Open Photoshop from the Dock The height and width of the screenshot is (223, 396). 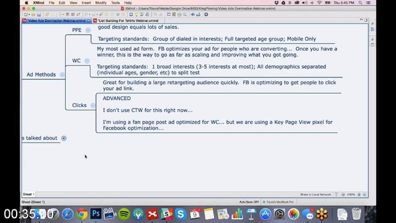[x=96, y=214]
